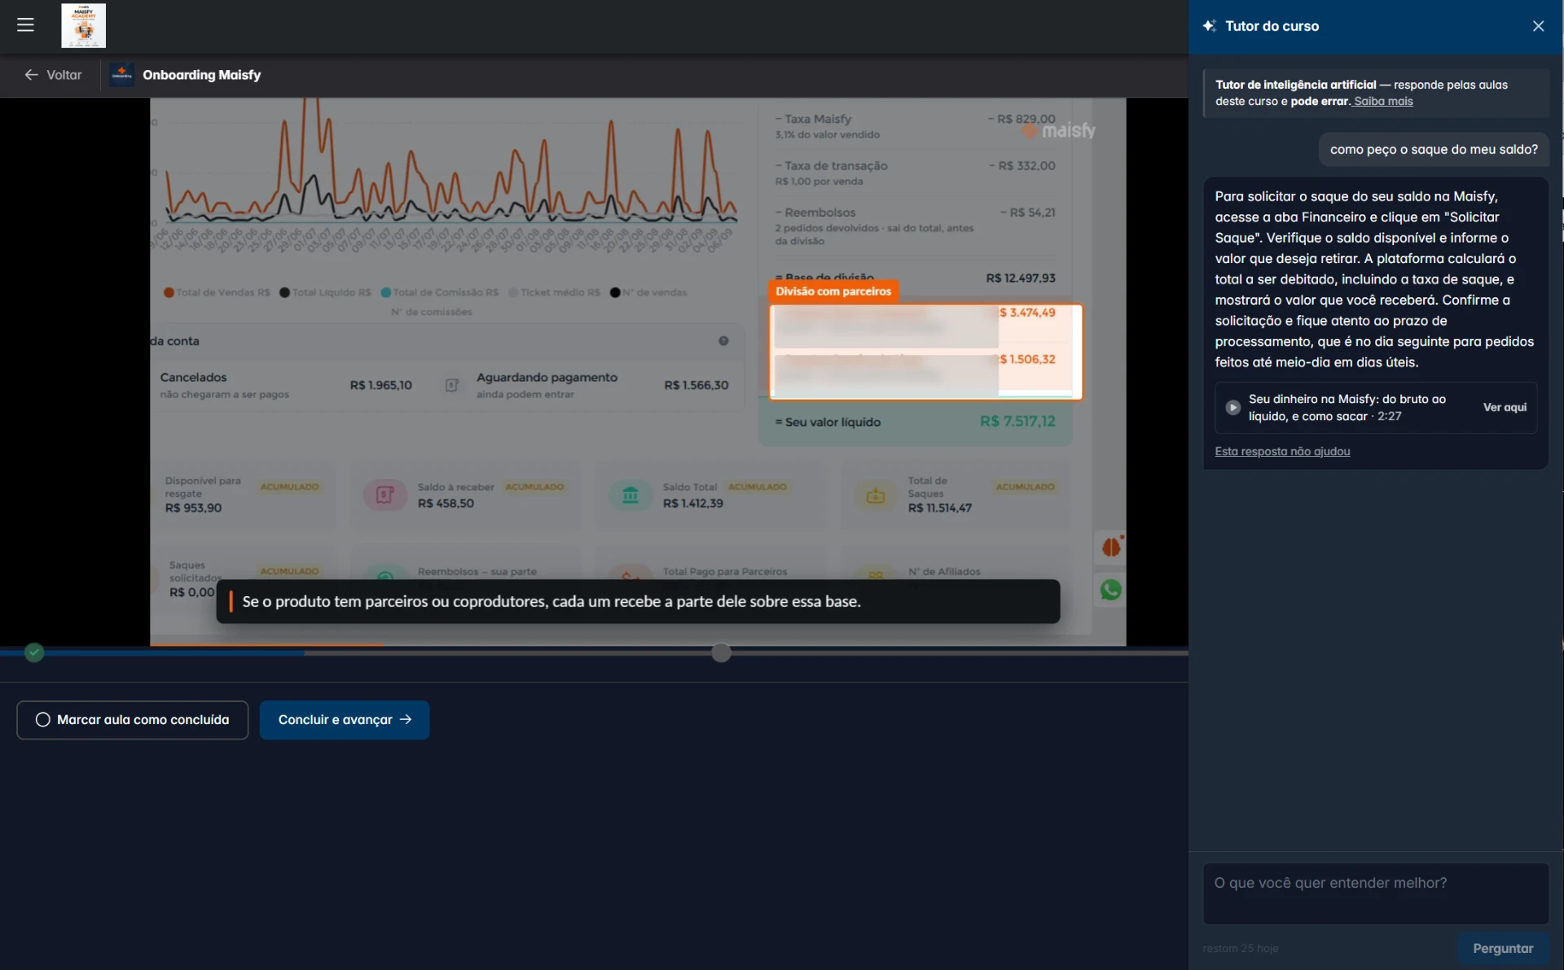Toggle 'Total de Vendas R$' chart legend
This screenshot has height=970, width=1564.
coord(217,292)
